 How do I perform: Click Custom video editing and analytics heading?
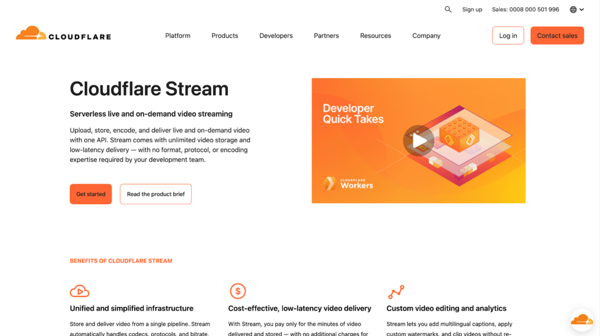click(x=446, y=308)
